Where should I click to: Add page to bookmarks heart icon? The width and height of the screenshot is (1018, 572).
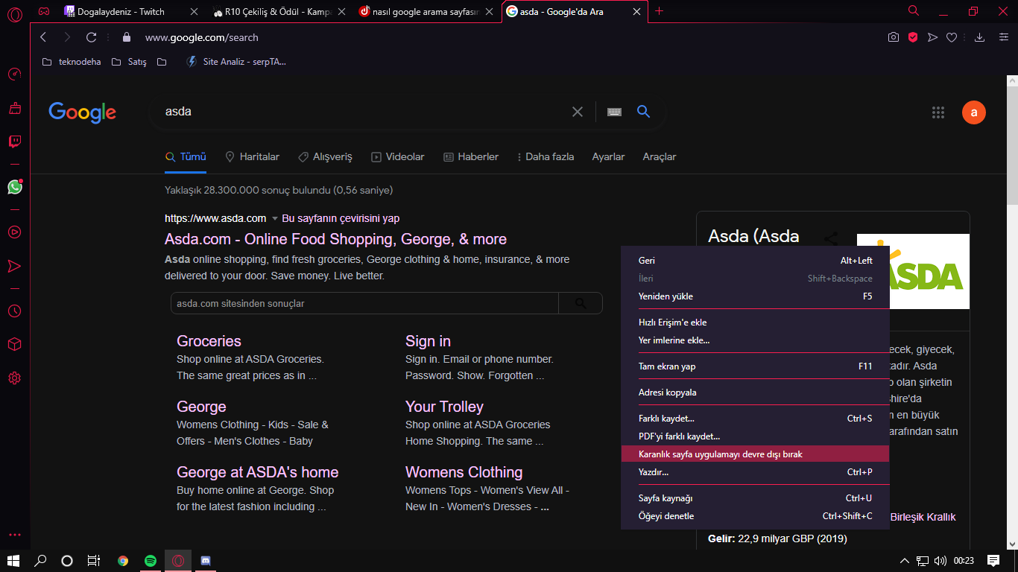point(952,37)
